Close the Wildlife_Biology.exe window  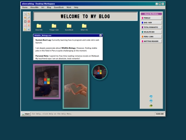pos(101,35)
